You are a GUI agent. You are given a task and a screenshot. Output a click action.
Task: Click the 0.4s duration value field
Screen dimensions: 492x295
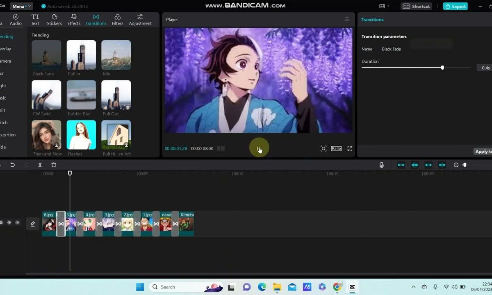pos(485,68)
